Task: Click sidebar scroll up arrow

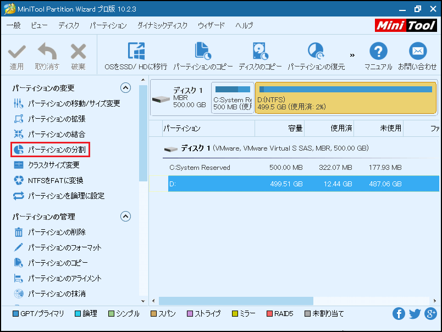Action: (x=143, y=80)
